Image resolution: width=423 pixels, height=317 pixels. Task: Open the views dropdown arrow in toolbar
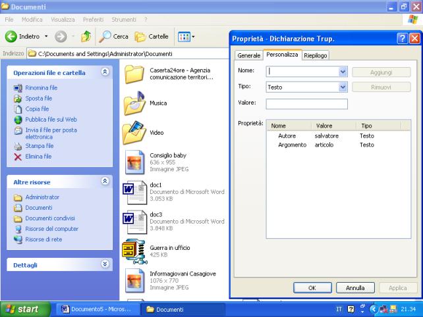(x=193, y=37)
